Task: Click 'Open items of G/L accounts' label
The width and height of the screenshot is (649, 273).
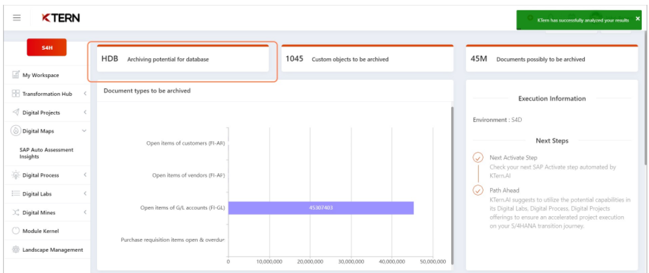Action: [x=183, y=208]
